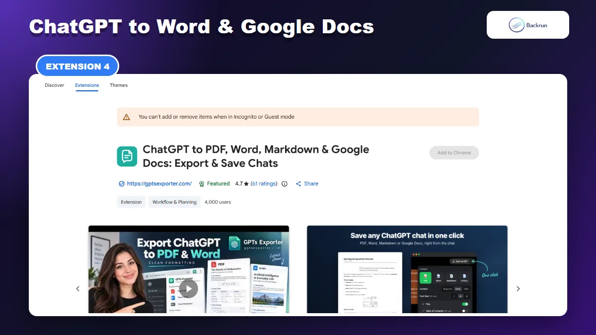Screen dimensions: 596x335
Task: Play the Export ChatGPT promo video
Action: 189,289
